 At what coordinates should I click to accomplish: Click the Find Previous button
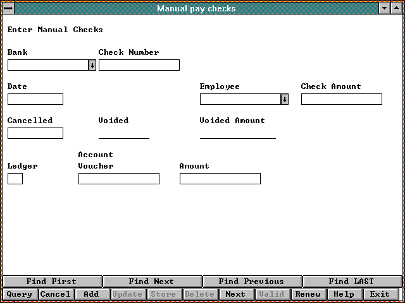(251, 282)
